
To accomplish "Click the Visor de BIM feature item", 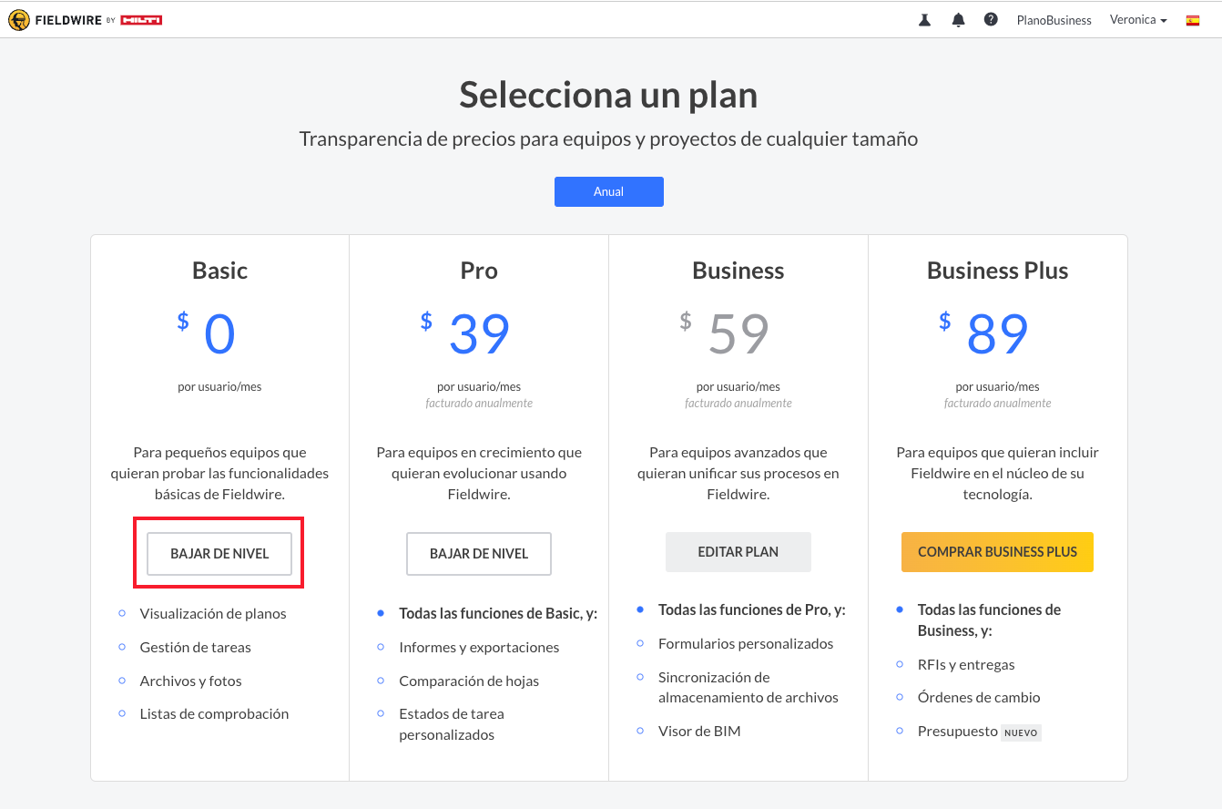I will tap(699, 731).
